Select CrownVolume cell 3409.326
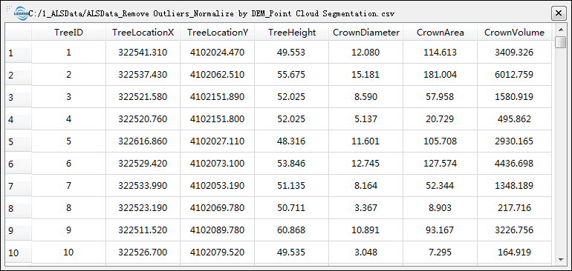 click(514, 53)
